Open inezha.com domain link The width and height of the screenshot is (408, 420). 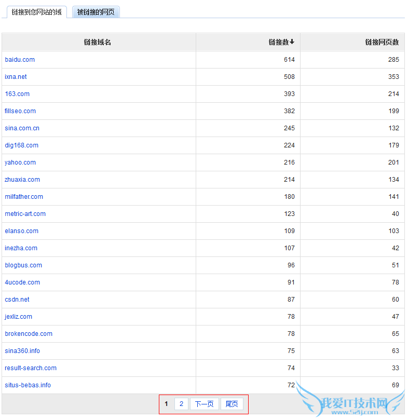[x=21, y=248]
